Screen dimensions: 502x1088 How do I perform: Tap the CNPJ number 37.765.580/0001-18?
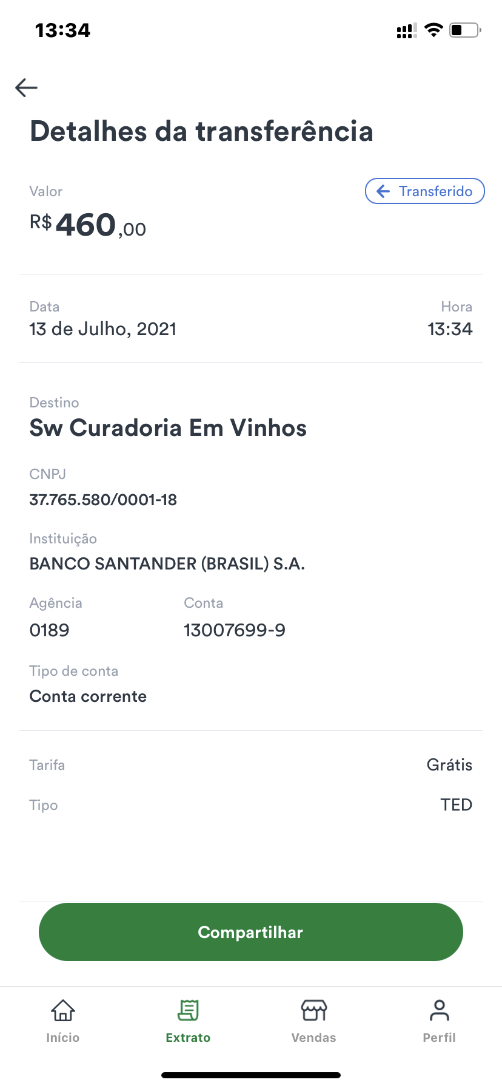click(x=103, y=500)
